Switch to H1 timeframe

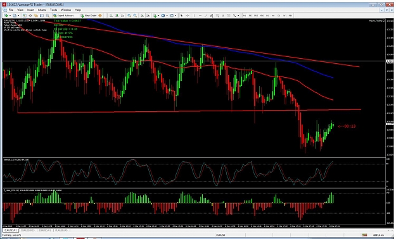point(267,15)
